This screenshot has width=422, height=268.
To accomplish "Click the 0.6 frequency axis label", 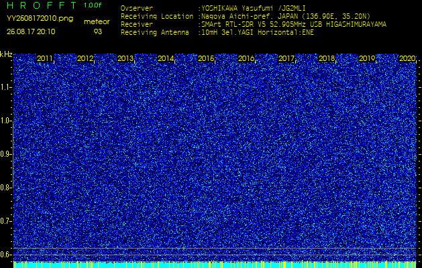I will 5,255.
